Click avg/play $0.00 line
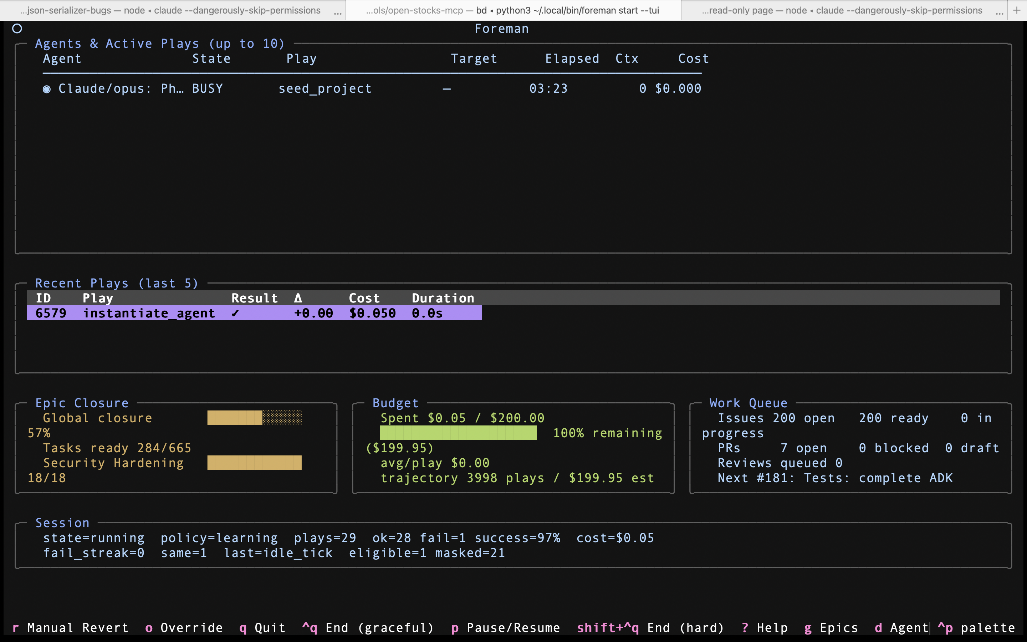1027x642 pixels. point(435,463)
